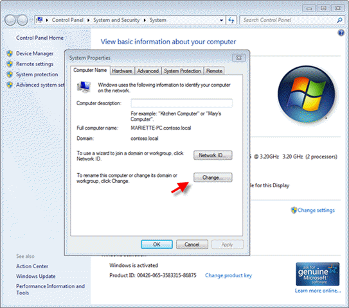Click the Network ID... button
This screenshot has height=308, width=349.
213,155
